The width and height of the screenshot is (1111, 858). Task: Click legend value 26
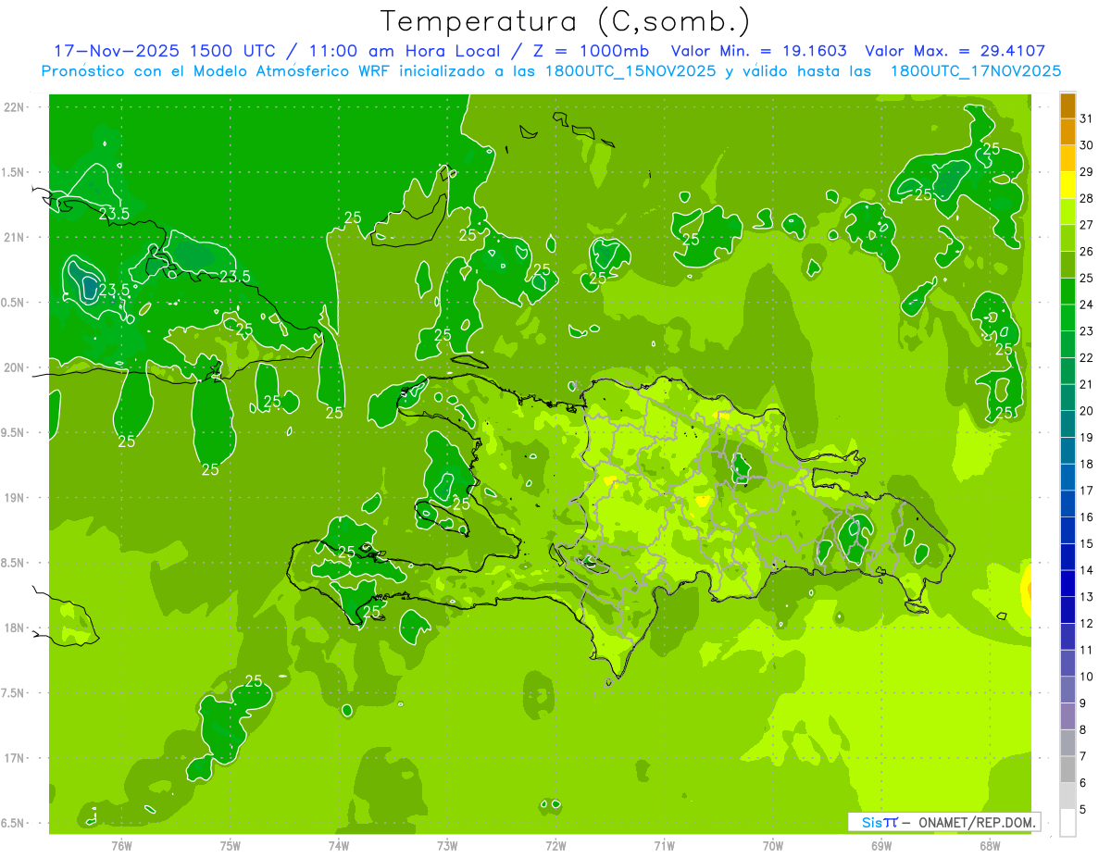[x=1086, y=252]
